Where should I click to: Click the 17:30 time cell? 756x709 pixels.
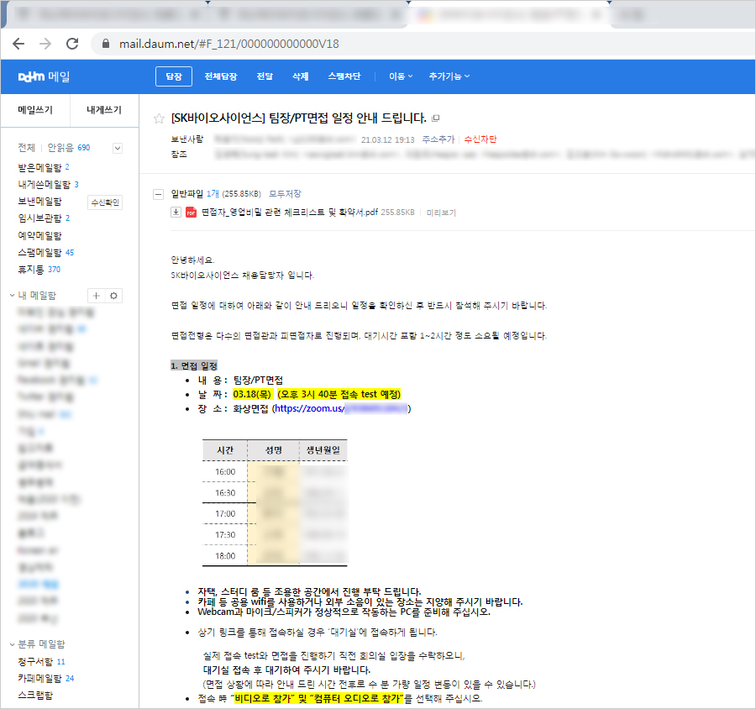225,535
